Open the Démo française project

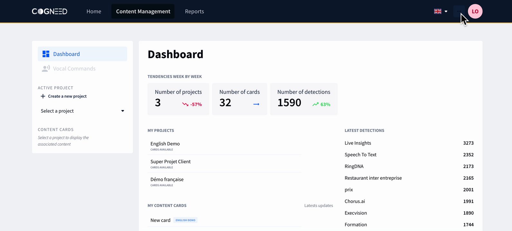coord(224,182)
